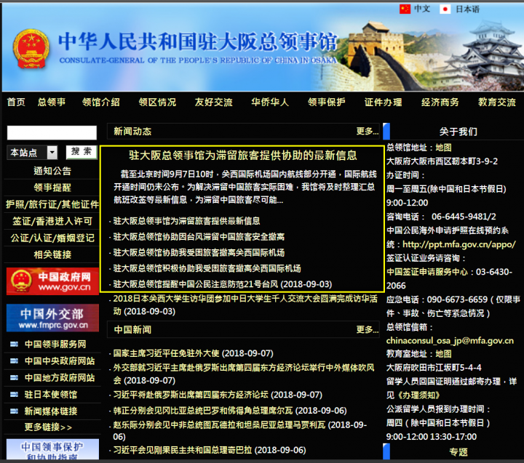Click the China flag icon for 中文
524x463 pixels.
point(405,9)
